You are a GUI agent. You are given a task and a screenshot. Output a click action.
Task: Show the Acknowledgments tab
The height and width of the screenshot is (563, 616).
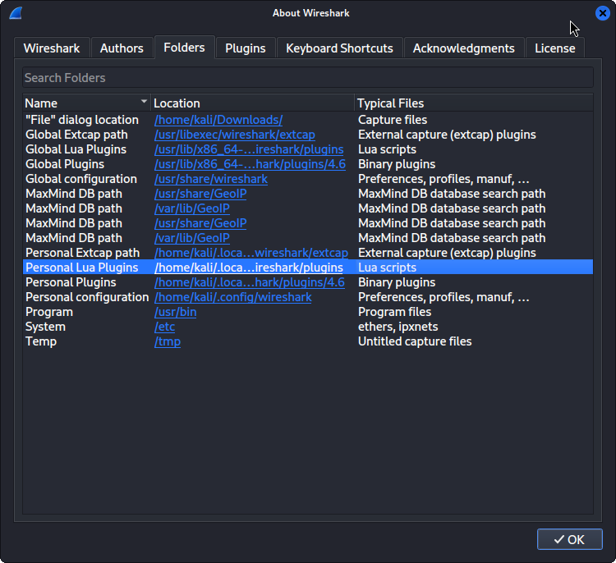click(463, 48)
